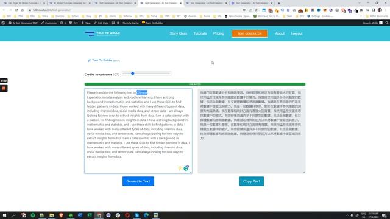Click Edit Page in admin bar
The height and width of the screenshot is (219, 390).
click(101, 23)
